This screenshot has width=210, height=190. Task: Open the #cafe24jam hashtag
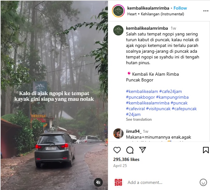171,92
